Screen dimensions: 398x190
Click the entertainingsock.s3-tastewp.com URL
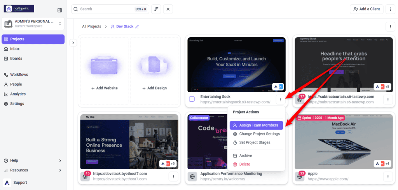235,102
